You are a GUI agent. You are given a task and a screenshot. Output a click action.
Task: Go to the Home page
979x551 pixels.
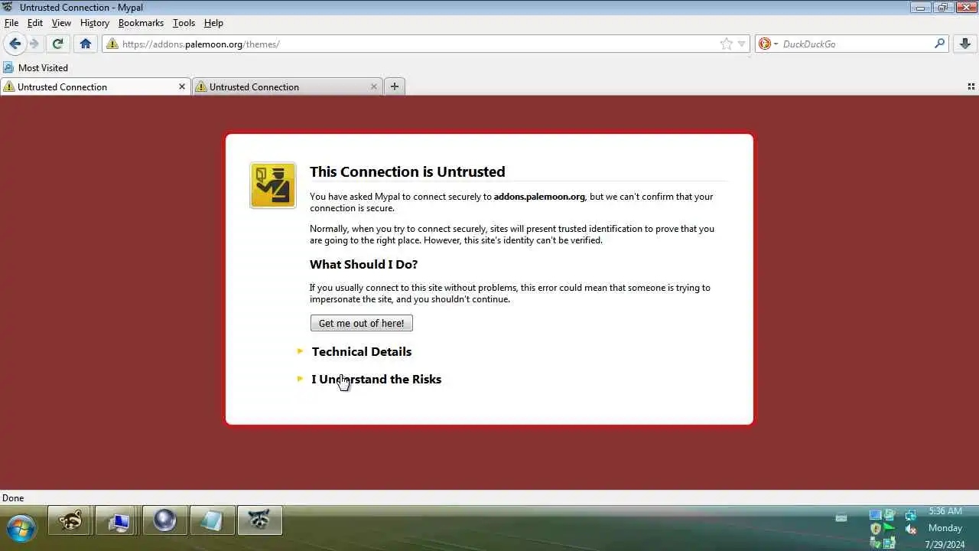tap(86, 44)
